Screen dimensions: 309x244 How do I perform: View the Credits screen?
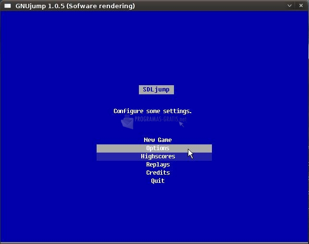(158, 173)
